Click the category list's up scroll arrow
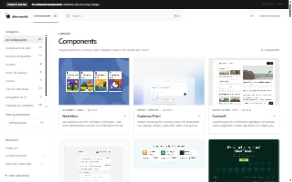292x182 pixels. (x=46, y=35)
